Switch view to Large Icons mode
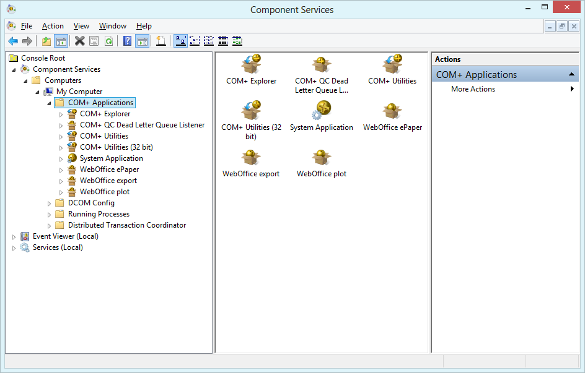The width and height of the screenshot is (585, 373). (181, 41)
